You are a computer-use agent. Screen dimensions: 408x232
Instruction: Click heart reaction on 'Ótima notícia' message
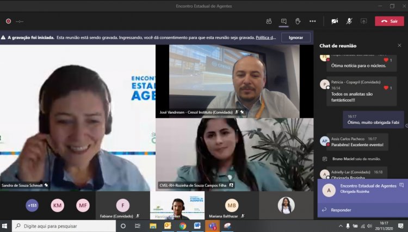(x=386, y=60)
